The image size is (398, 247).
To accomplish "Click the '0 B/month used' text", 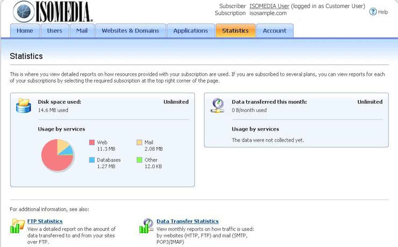I will click(249, 110).
